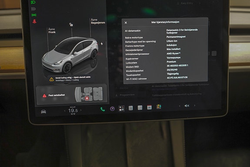Image resolution: width=250 pixels, height=167 pixels.
Task: Decrease cabin temperature with left arrow
Action: (x=65, y=110)
